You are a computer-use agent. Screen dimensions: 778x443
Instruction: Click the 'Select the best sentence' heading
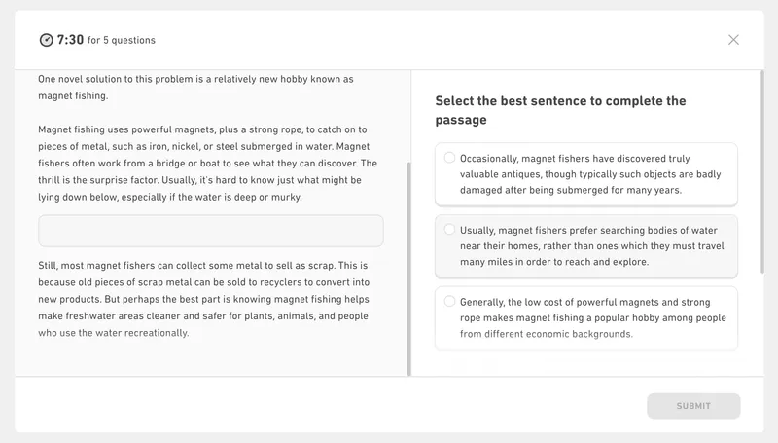[560, 110]
